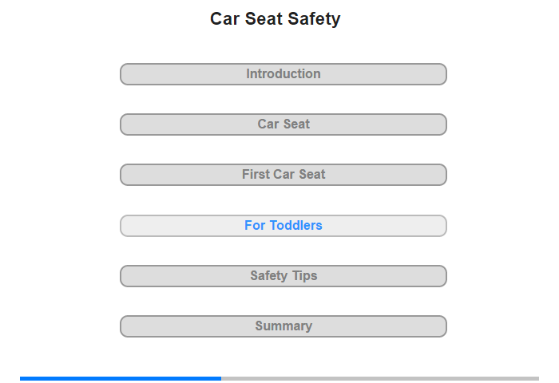Open the highlighted For Toddlers section
This screenshot has height=383, width=559.
coord(283,226)
